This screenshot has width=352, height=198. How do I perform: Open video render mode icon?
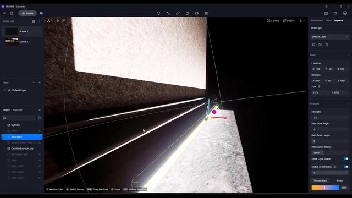335,13
